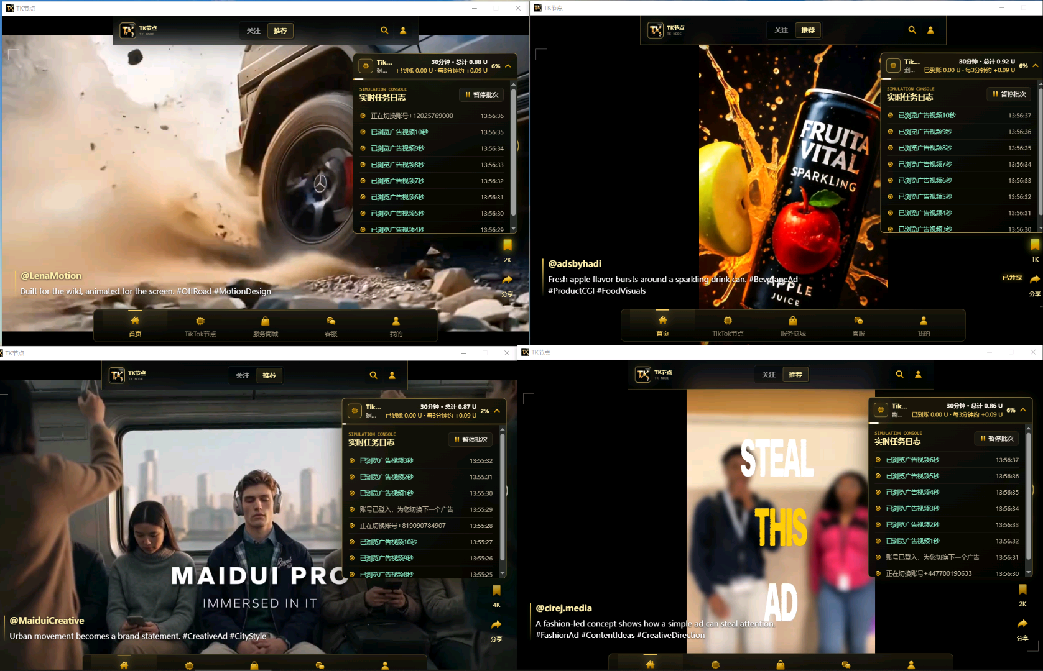Click the log scrollbar in the @LenaMotion window

click(x=513, y=152)
